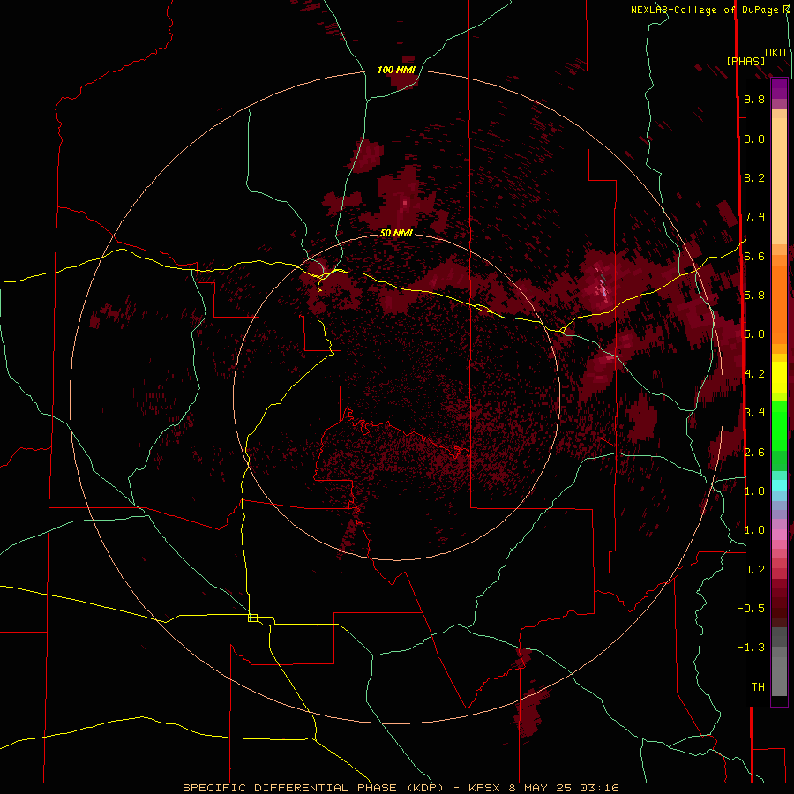Click the 8.2 scale value
This screenshot has width=794, height=794.
pyautogui.click(x=754, y=177)
